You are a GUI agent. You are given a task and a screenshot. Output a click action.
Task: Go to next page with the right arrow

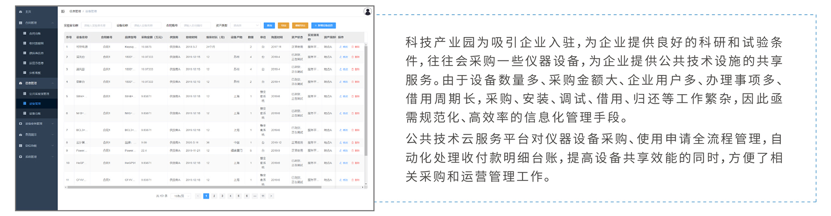(271, 196)
